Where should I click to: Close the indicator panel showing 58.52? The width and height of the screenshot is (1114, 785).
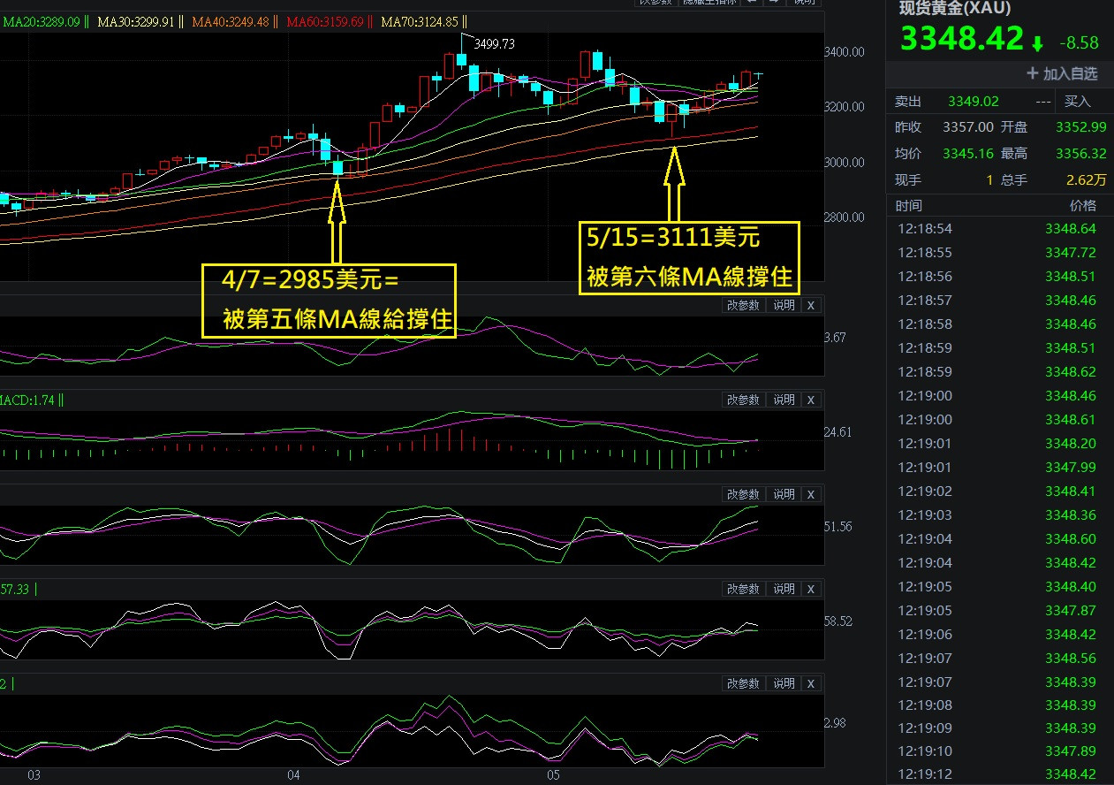coord(811,589)
